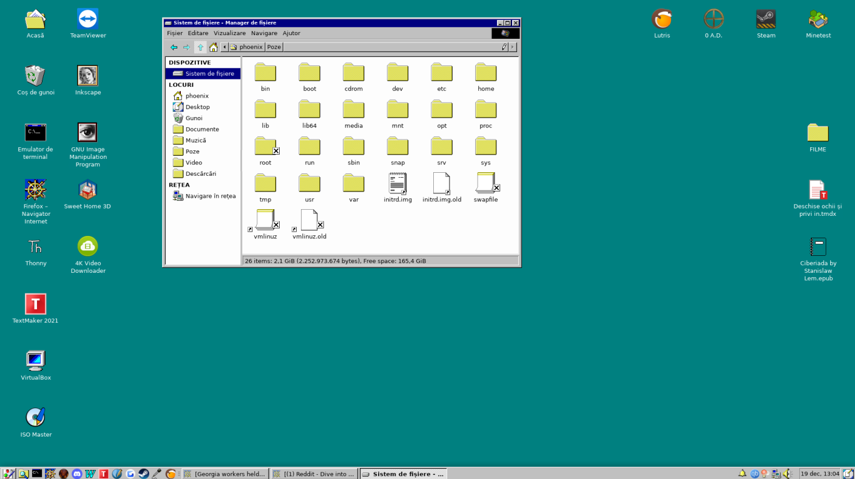Open TeamViewer desktop icon
This screenshot has height=479, width=855.
pos(88,24)
